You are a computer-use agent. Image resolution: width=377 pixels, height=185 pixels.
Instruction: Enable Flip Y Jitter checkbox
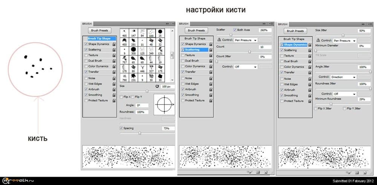click(345, 108)
